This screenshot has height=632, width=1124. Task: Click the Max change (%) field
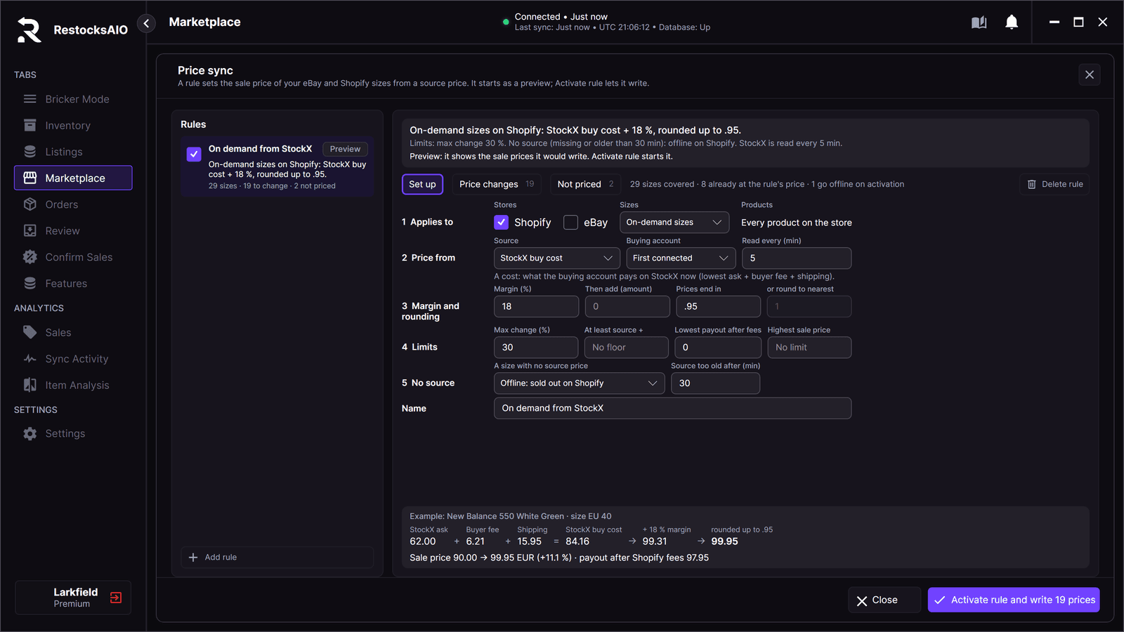pyautogui.click(x=536, y=348)
